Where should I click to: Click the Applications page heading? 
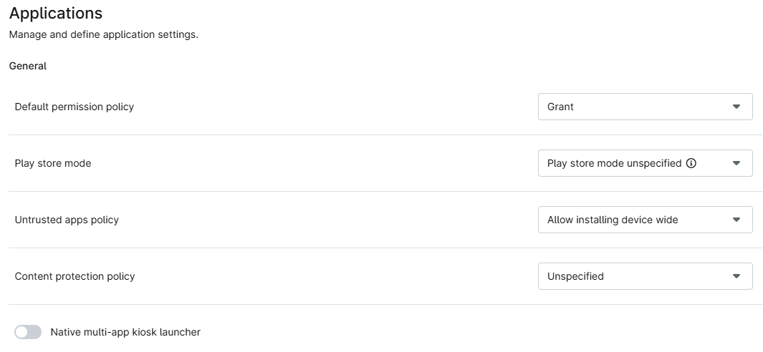pyautogui.click(x=56, y=13)
